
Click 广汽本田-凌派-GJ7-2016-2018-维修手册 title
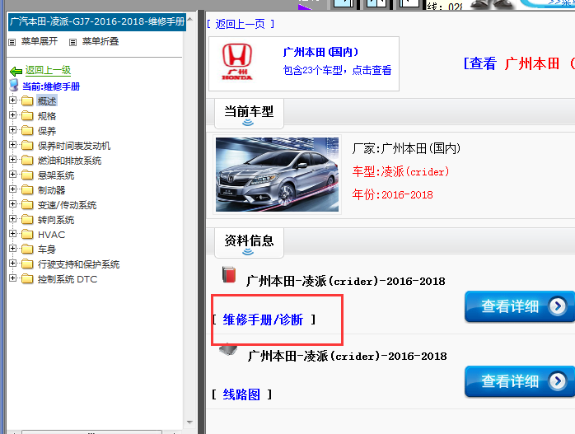point(97,21)
